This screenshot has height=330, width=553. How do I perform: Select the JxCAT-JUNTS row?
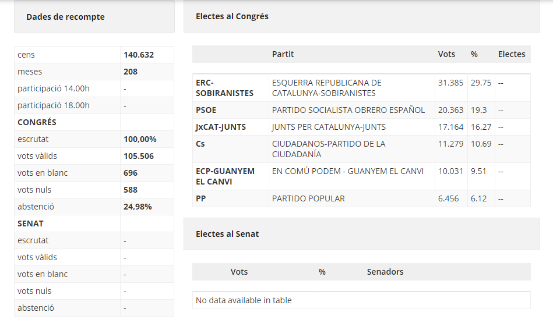(361, 127)
